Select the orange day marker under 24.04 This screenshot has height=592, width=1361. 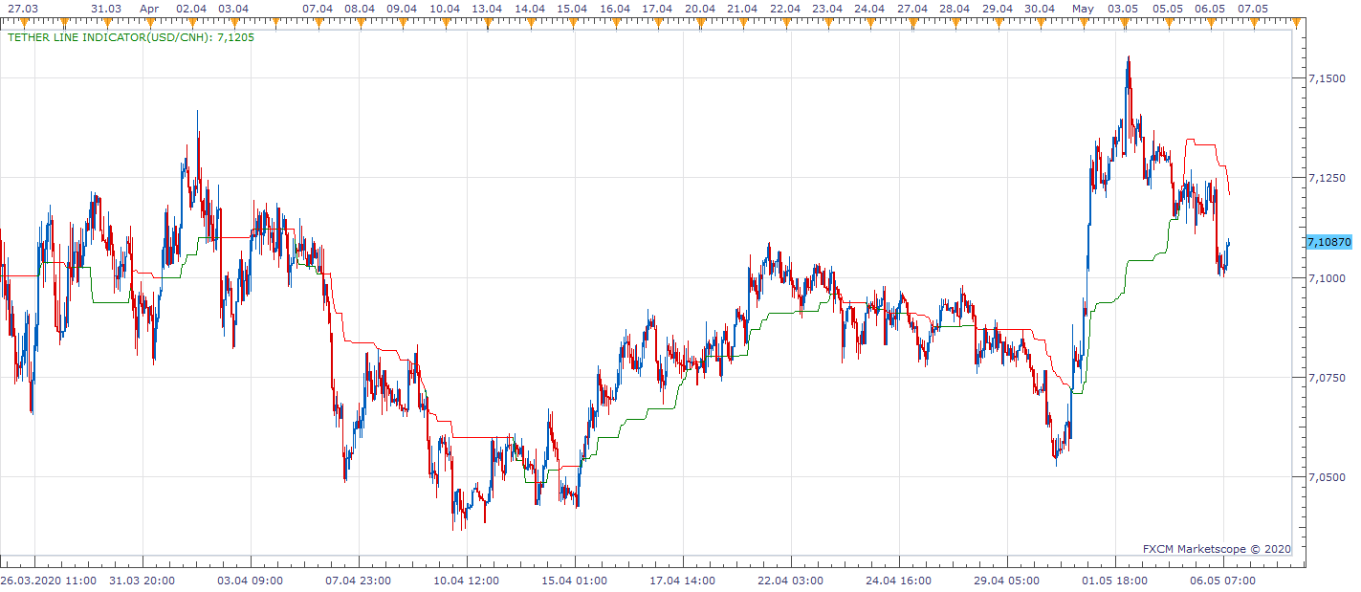pyautogui.click(x=870, y=22)
